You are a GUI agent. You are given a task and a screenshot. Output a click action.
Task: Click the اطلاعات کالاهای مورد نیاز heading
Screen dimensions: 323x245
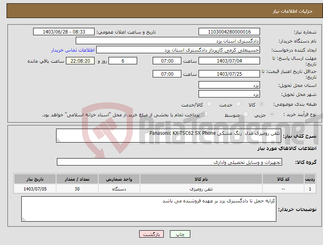pyautogui.click(x=287, y=148)
